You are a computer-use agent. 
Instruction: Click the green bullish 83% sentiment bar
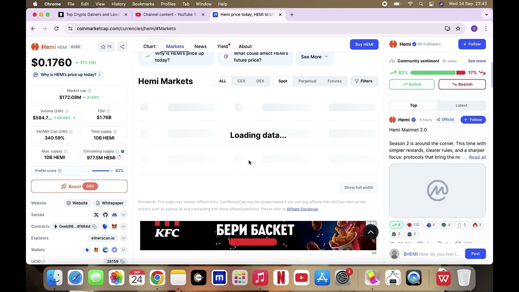pos(433,73)
